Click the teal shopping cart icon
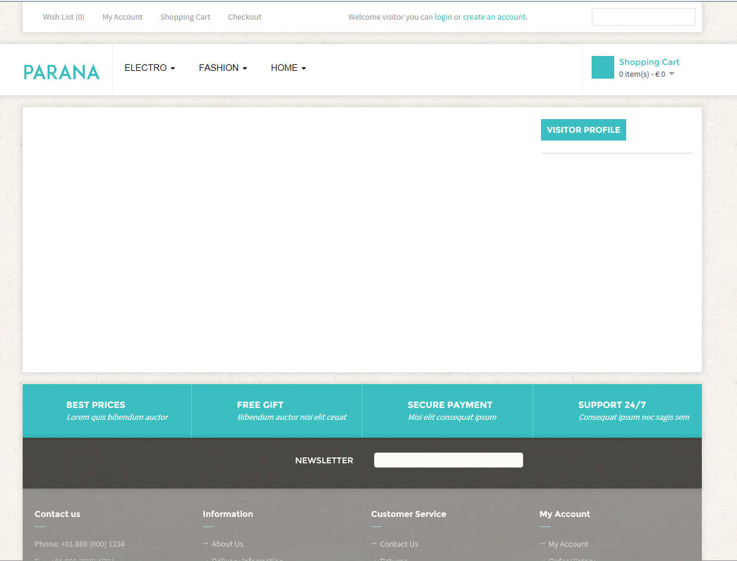The width and height of the screenshot is (737, 561). [x=602, y=67]
